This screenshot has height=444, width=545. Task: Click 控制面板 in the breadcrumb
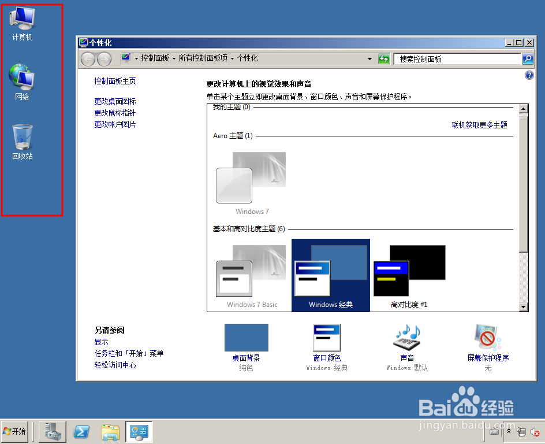tap(155, 58)
